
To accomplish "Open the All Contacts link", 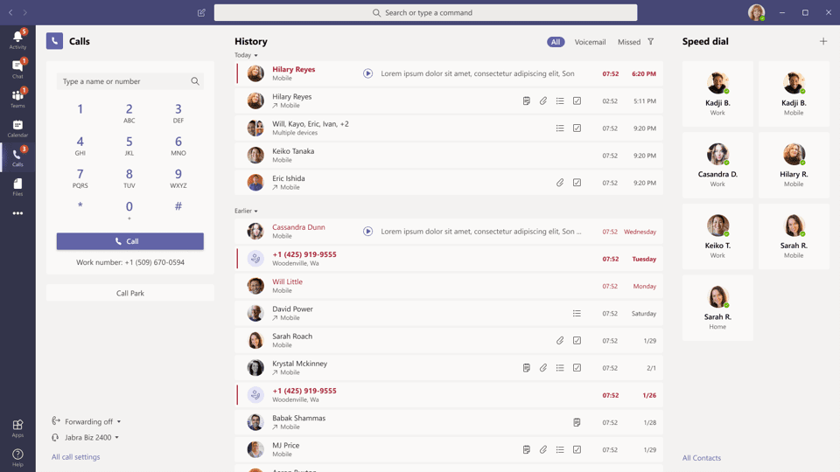I will (701, 457).
